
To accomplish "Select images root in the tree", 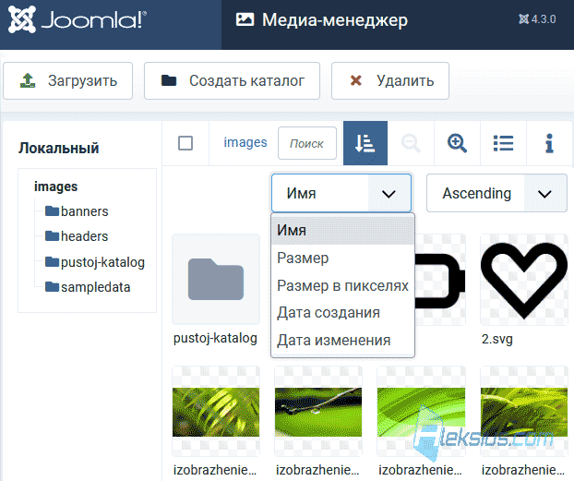I will (x=55, y=186).
